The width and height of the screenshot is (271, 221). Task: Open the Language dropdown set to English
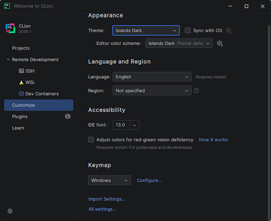[x=152, y=77]
